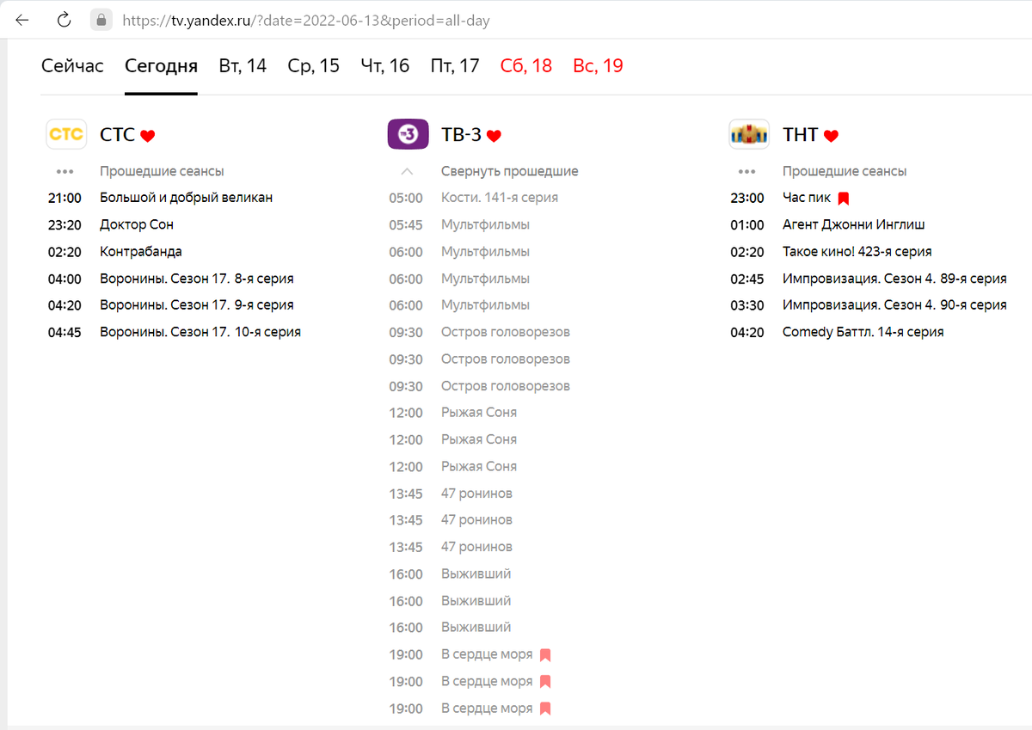Go back using browser back arrow

point(22,20)
